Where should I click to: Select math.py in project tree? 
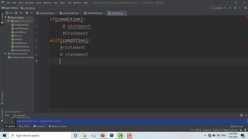(x=17, y=39)
